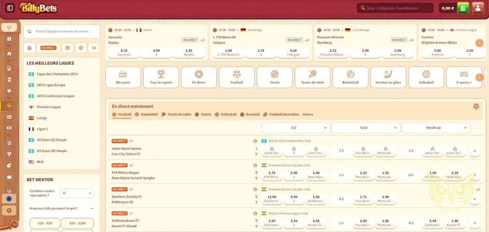
Task: Favorite the Johor Darul Takzim match star
Action: 255,141
